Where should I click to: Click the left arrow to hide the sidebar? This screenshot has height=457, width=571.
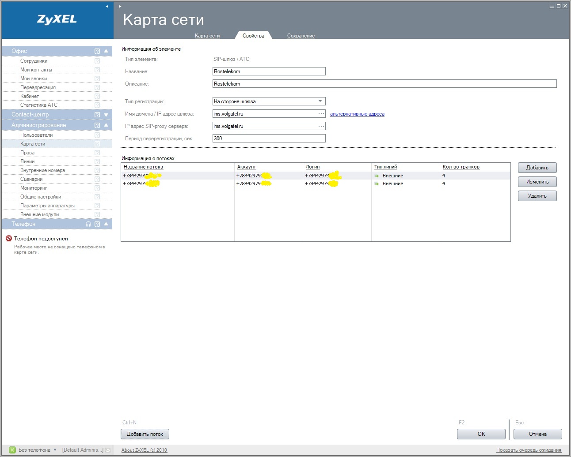pyautogui.click(x=107, y=6)
